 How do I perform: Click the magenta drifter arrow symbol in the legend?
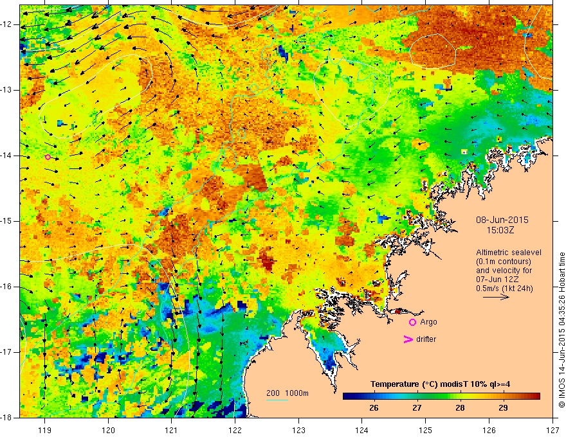click(408, 339)
